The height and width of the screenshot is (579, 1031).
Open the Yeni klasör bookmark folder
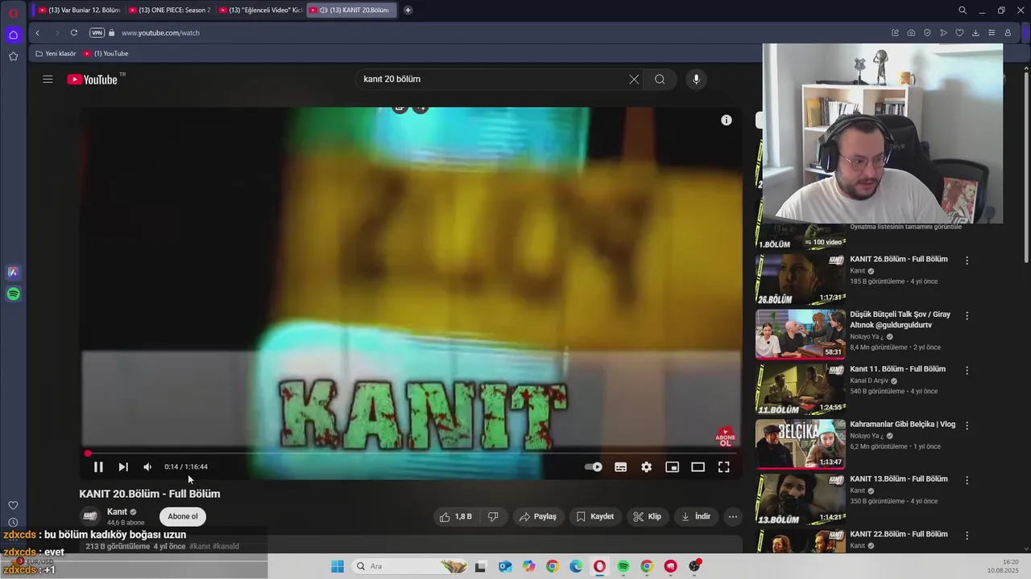[56, 53]
